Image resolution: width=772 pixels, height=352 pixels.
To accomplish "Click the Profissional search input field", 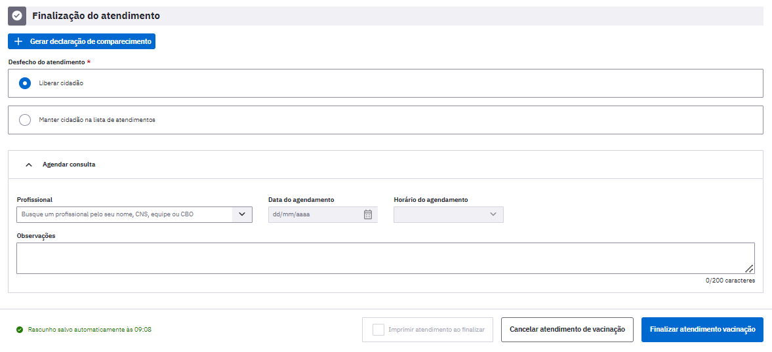I will (125, 214).
